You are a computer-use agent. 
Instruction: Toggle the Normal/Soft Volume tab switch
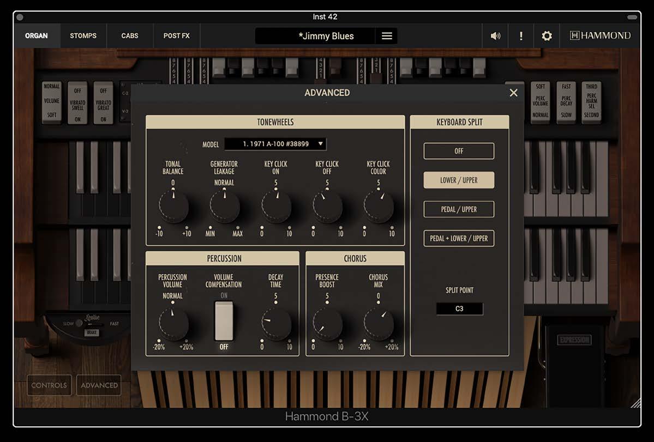(x=52, y=102)
